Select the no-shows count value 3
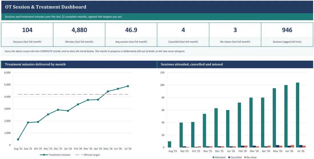314x159 pixels. 235,30
